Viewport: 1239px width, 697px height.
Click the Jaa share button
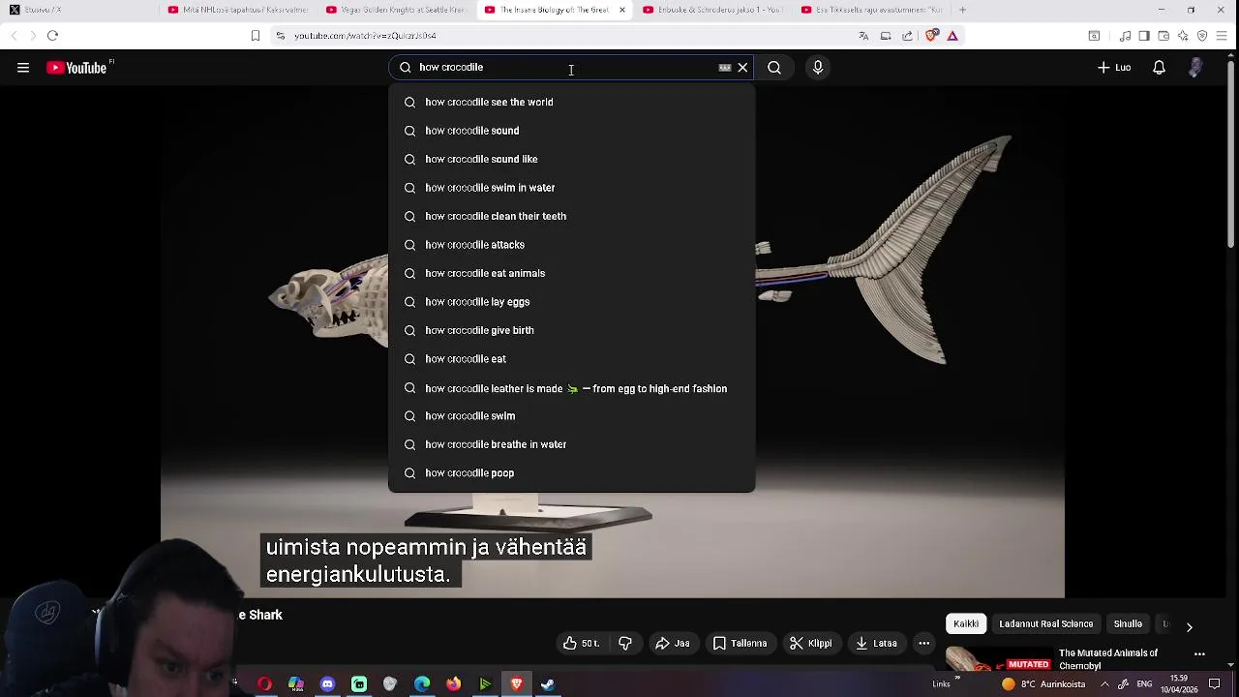pos(672,644)
